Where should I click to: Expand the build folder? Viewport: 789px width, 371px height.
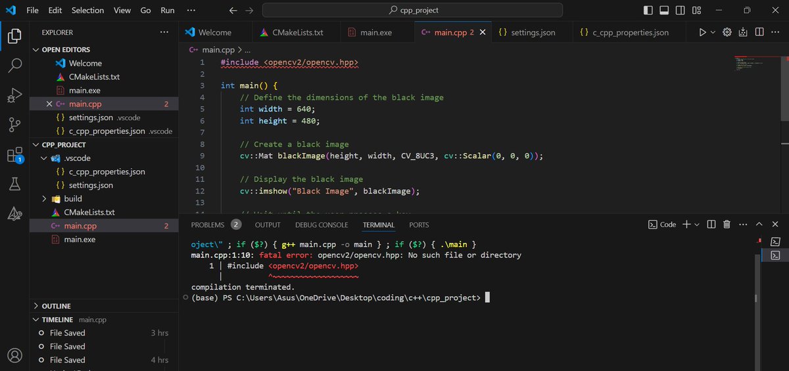(x=104, y=199)
